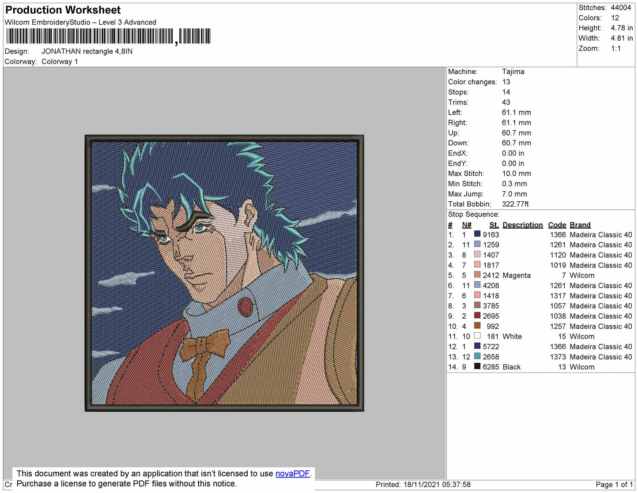This screenshot has width=638, height=493.
Task: Click the 'White' description in row 11
Action: coord(512,336)
